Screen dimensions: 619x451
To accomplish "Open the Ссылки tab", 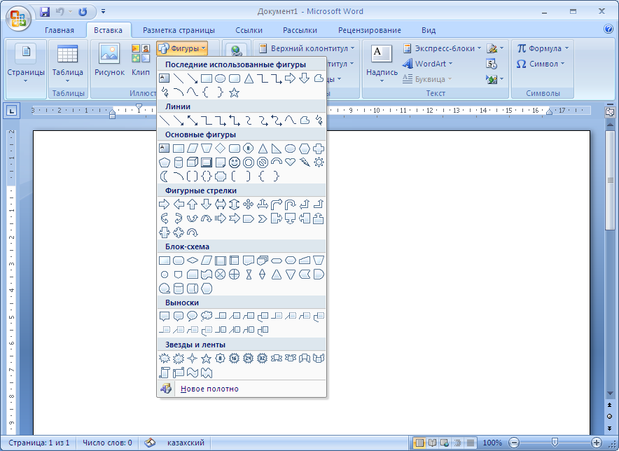I will (249, 30).
